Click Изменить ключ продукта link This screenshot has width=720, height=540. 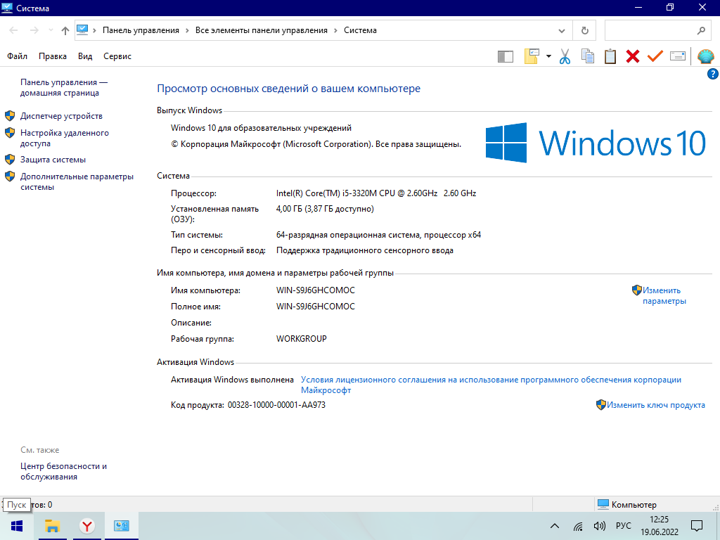[x=655, y=405]
